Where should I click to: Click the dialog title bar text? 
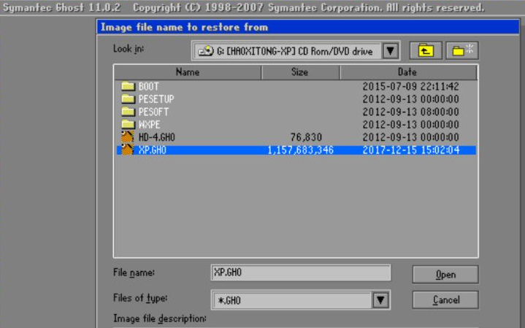185,27
